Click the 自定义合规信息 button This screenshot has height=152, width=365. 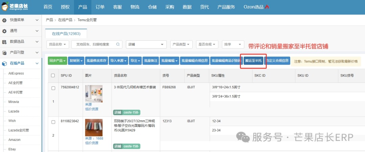277,61
